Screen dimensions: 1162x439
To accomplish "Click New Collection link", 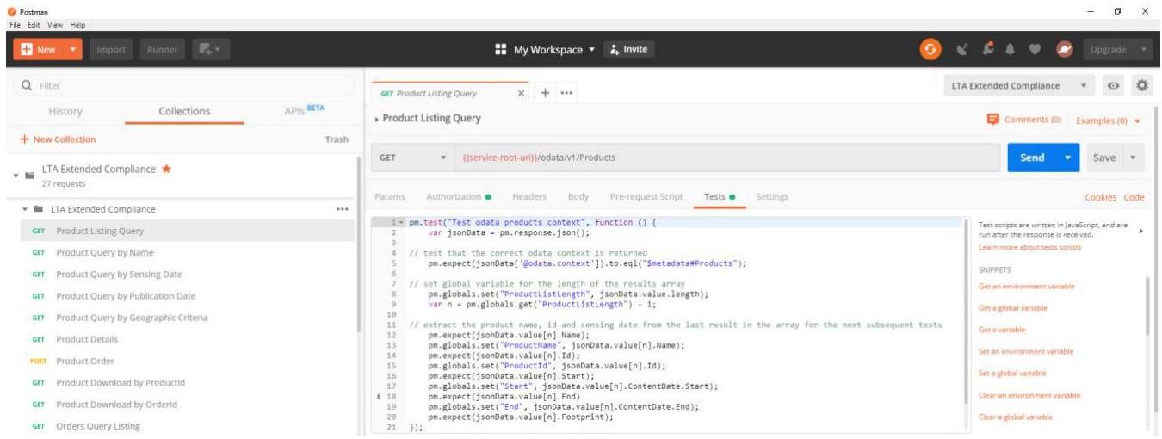I will pos(57,139).
